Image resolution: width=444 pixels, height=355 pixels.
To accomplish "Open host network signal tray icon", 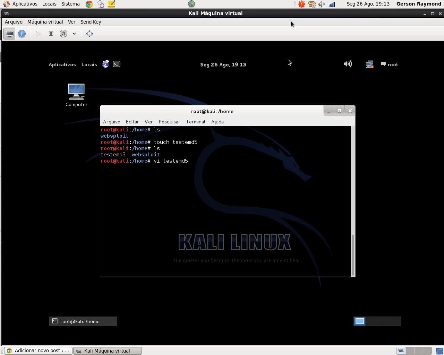I will tap(332, 4).
